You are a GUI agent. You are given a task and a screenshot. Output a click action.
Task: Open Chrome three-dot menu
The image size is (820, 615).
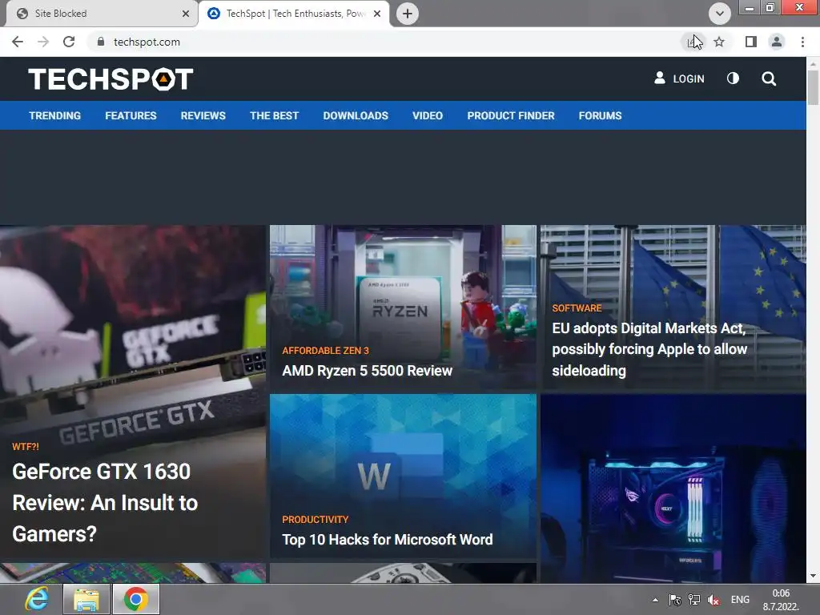click(802, 42)
